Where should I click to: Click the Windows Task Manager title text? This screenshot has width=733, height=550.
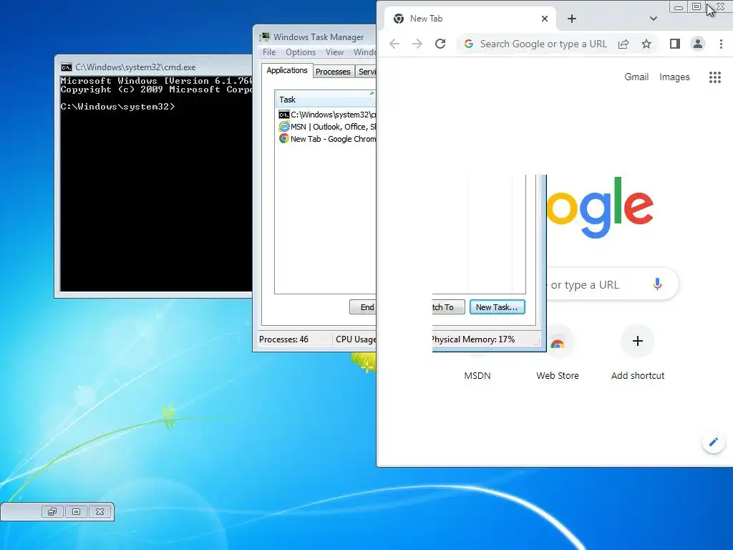click(319, 37)
